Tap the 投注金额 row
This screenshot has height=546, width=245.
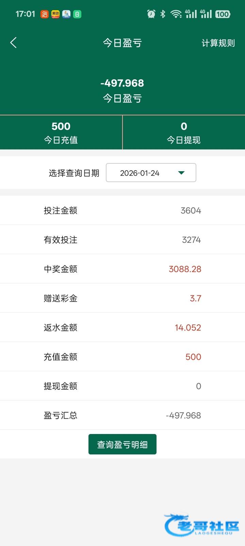click(x=122, y=210)
